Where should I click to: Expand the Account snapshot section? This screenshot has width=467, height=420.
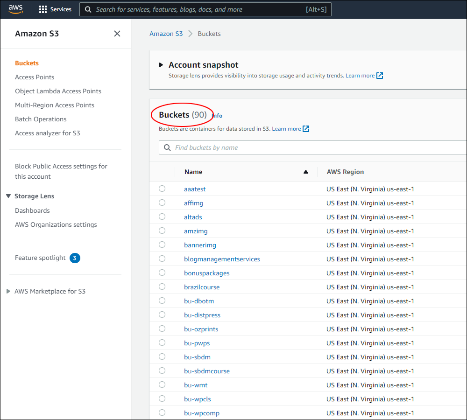click(x=161, y=65)
